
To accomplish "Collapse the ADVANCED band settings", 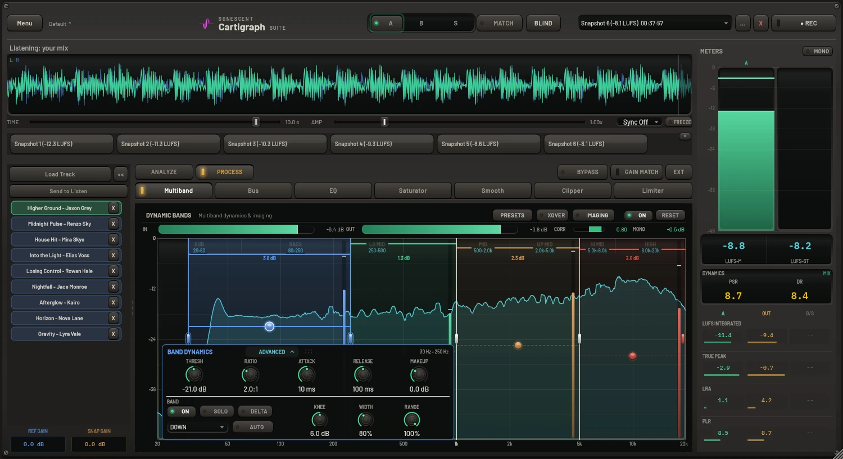I will pos(277,352).
